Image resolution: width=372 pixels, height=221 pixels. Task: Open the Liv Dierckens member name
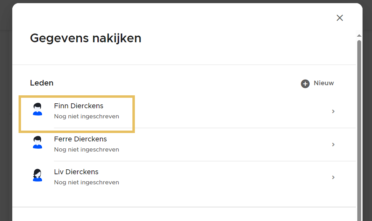[x=76, y=172]
